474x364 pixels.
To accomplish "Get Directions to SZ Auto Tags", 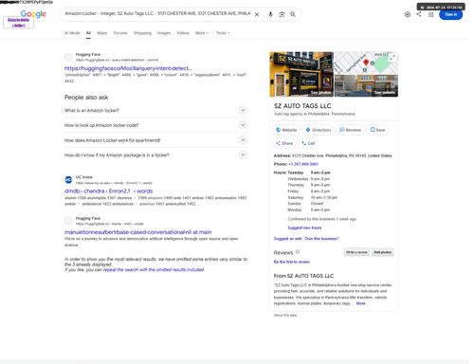I will tap(319, 130).
